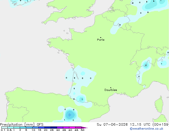Click the '2' precipitation value over Switzerland
169x131 pixels.
(x=146, y=65)
